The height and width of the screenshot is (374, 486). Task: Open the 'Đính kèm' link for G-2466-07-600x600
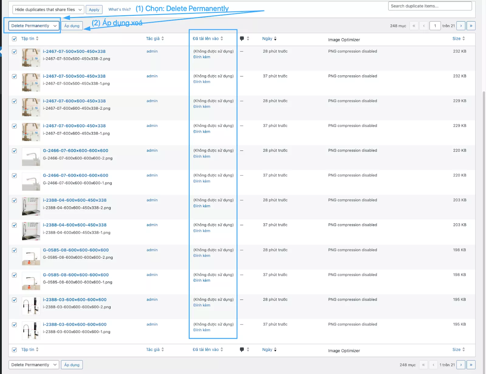click(201, 156)
